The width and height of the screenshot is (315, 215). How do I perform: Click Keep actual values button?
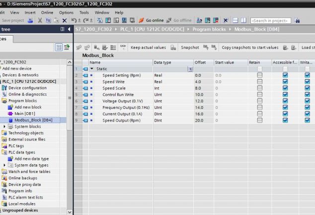(x=148, y=48)
